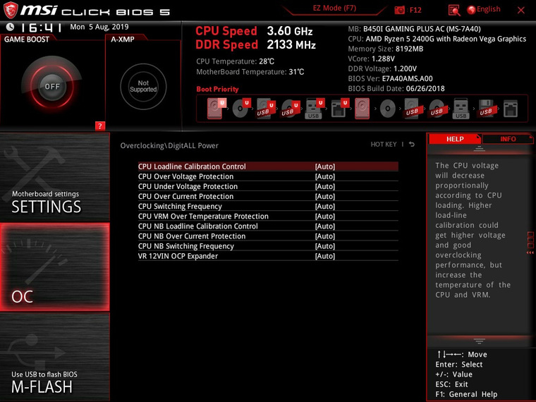Open CPU NB Over Current Protection value
This screenshot has width=536, height=402.
325,236
